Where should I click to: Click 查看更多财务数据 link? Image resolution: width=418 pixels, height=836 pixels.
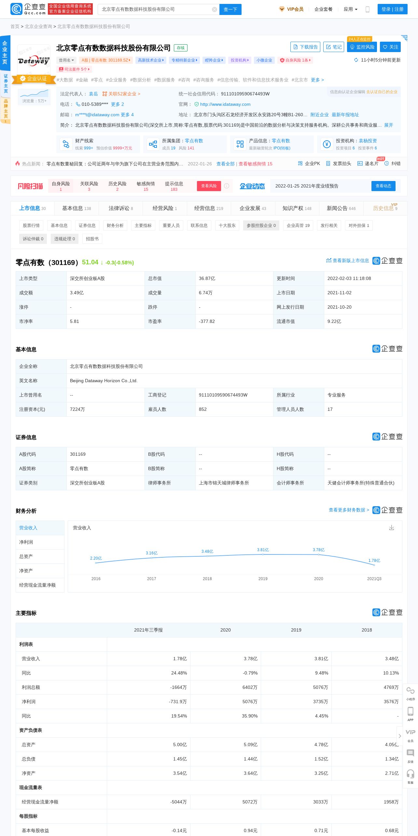click(x=349, y=510)
